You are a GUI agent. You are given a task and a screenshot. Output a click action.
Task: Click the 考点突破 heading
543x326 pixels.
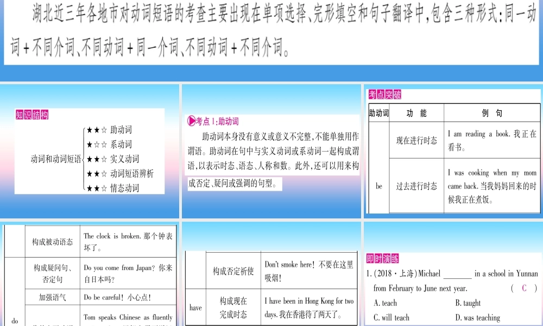pyautogui.click(x=385, y=95)
